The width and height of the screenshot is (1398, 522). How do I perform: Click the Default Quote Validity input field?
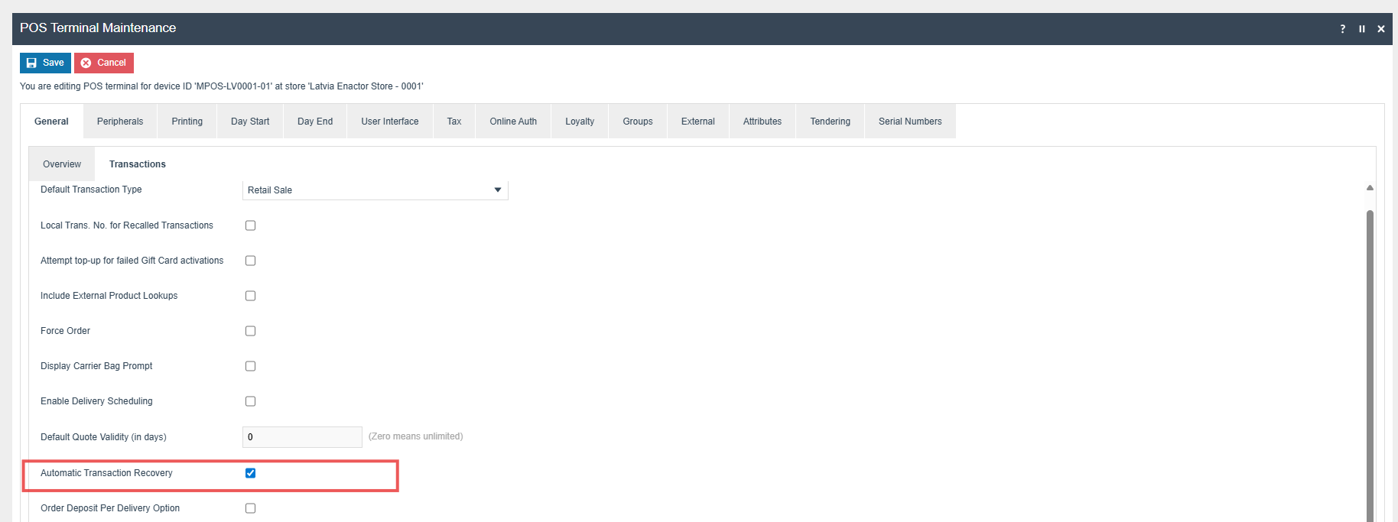302,437
